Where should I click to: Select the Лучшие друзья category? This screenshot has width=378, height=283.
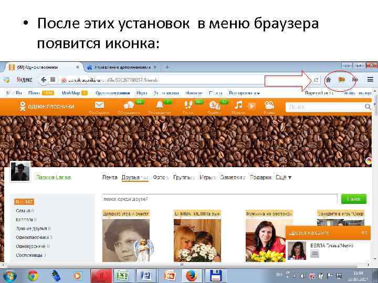tap(33, 228)
